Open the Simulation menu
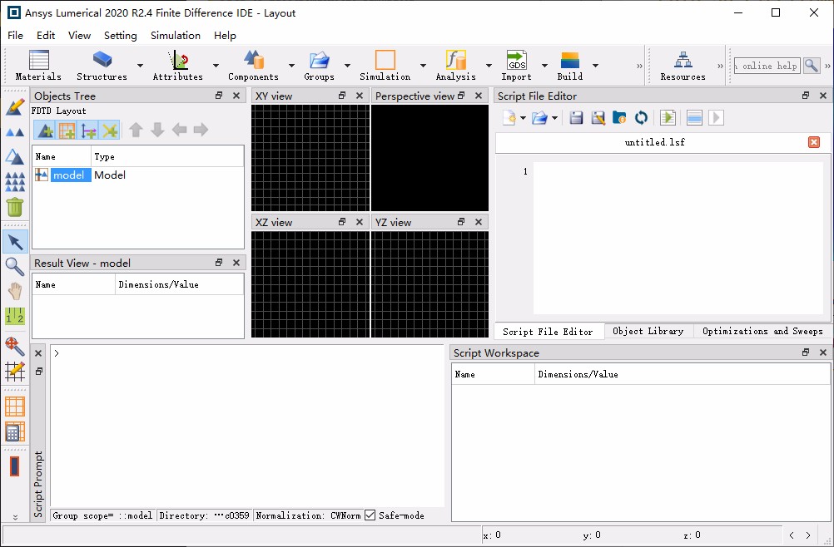Image resolution: width=834 pixels, height=547 pixels. [x=175, y=36]
